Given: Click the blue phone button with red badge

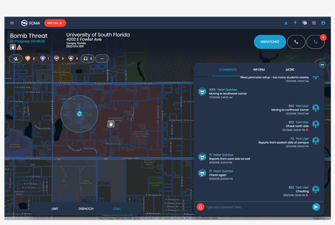Looking at the screenshot, I should [315, 42].
